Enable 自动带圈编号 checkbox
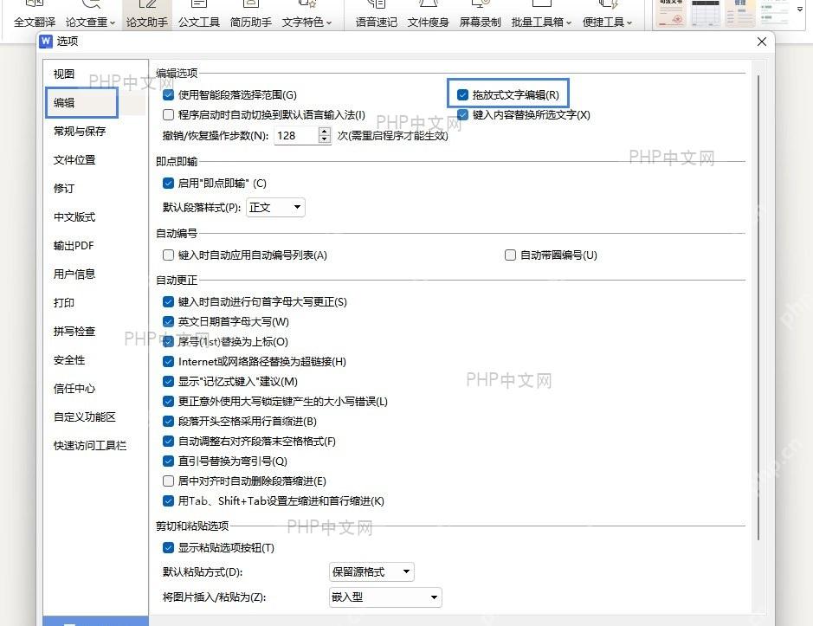The height and width of the screenshot is (626, 813). (510, 255)
